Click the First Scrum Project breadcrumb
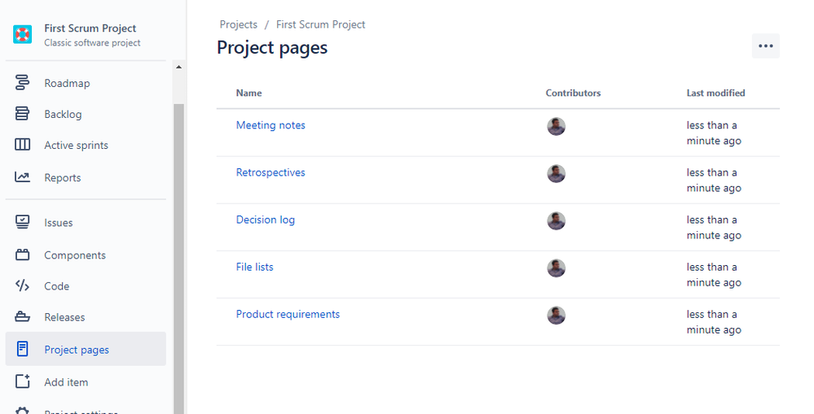814x414 pixels. click(320, 24)
